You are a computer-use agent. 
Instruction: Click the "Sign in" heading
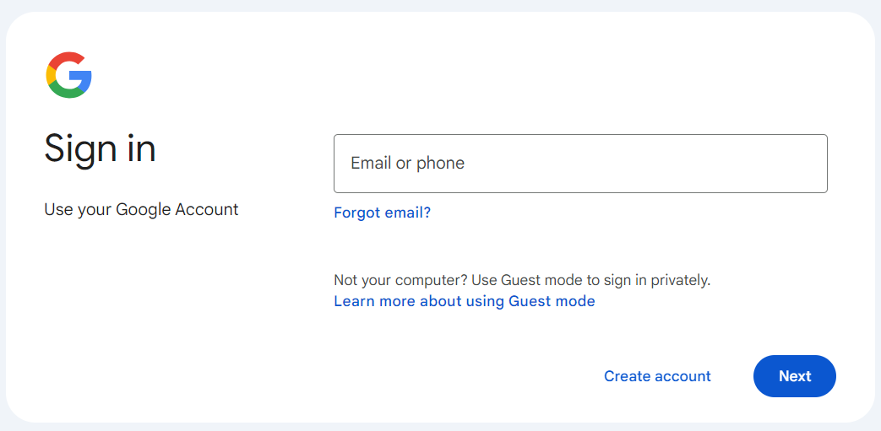(x=100, y=148)
